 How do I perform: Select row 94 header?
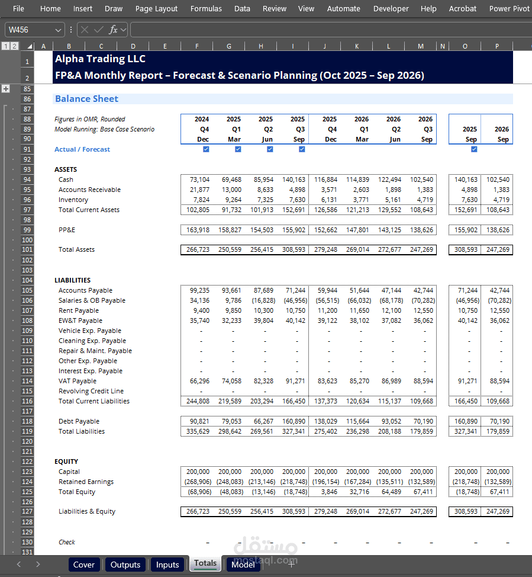(x=27, y=179)
